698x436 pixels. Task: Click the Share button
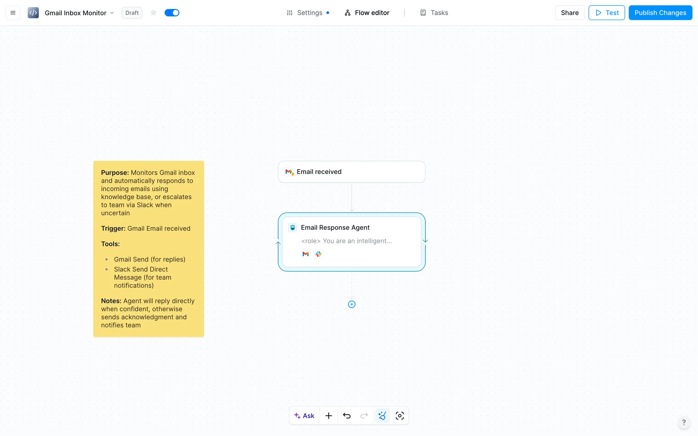(x=569, y=13)
